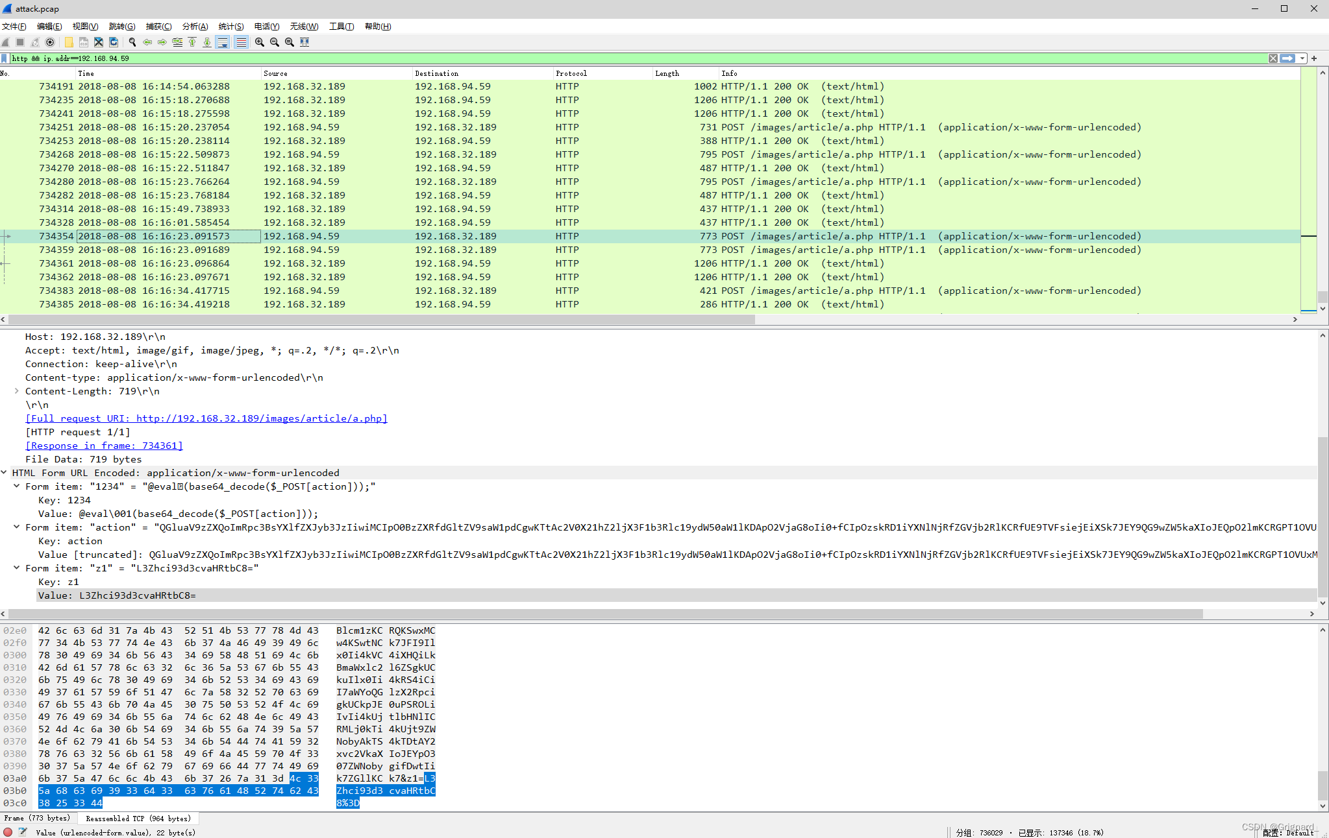This screenshot has width=1329, height=838.
Task: Click the zoom out text icon
Action: [275, 42]
